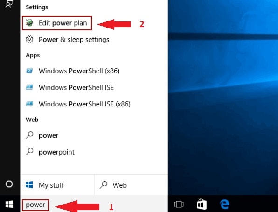Click the PowerShell ISE (x86) icon
Image resolution: width=278 pixels, height=212 pixels.
click(x=29, y=104)
